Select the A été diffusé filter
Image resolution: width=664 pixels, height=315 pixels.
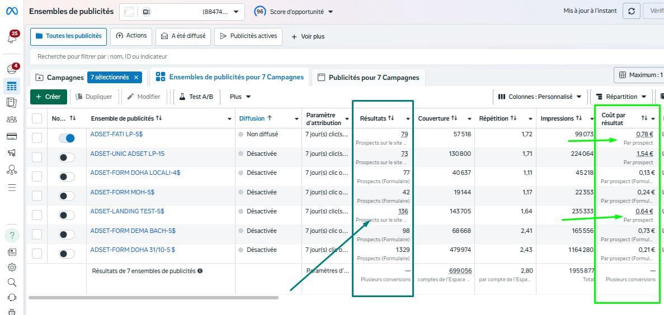point(183,36)
